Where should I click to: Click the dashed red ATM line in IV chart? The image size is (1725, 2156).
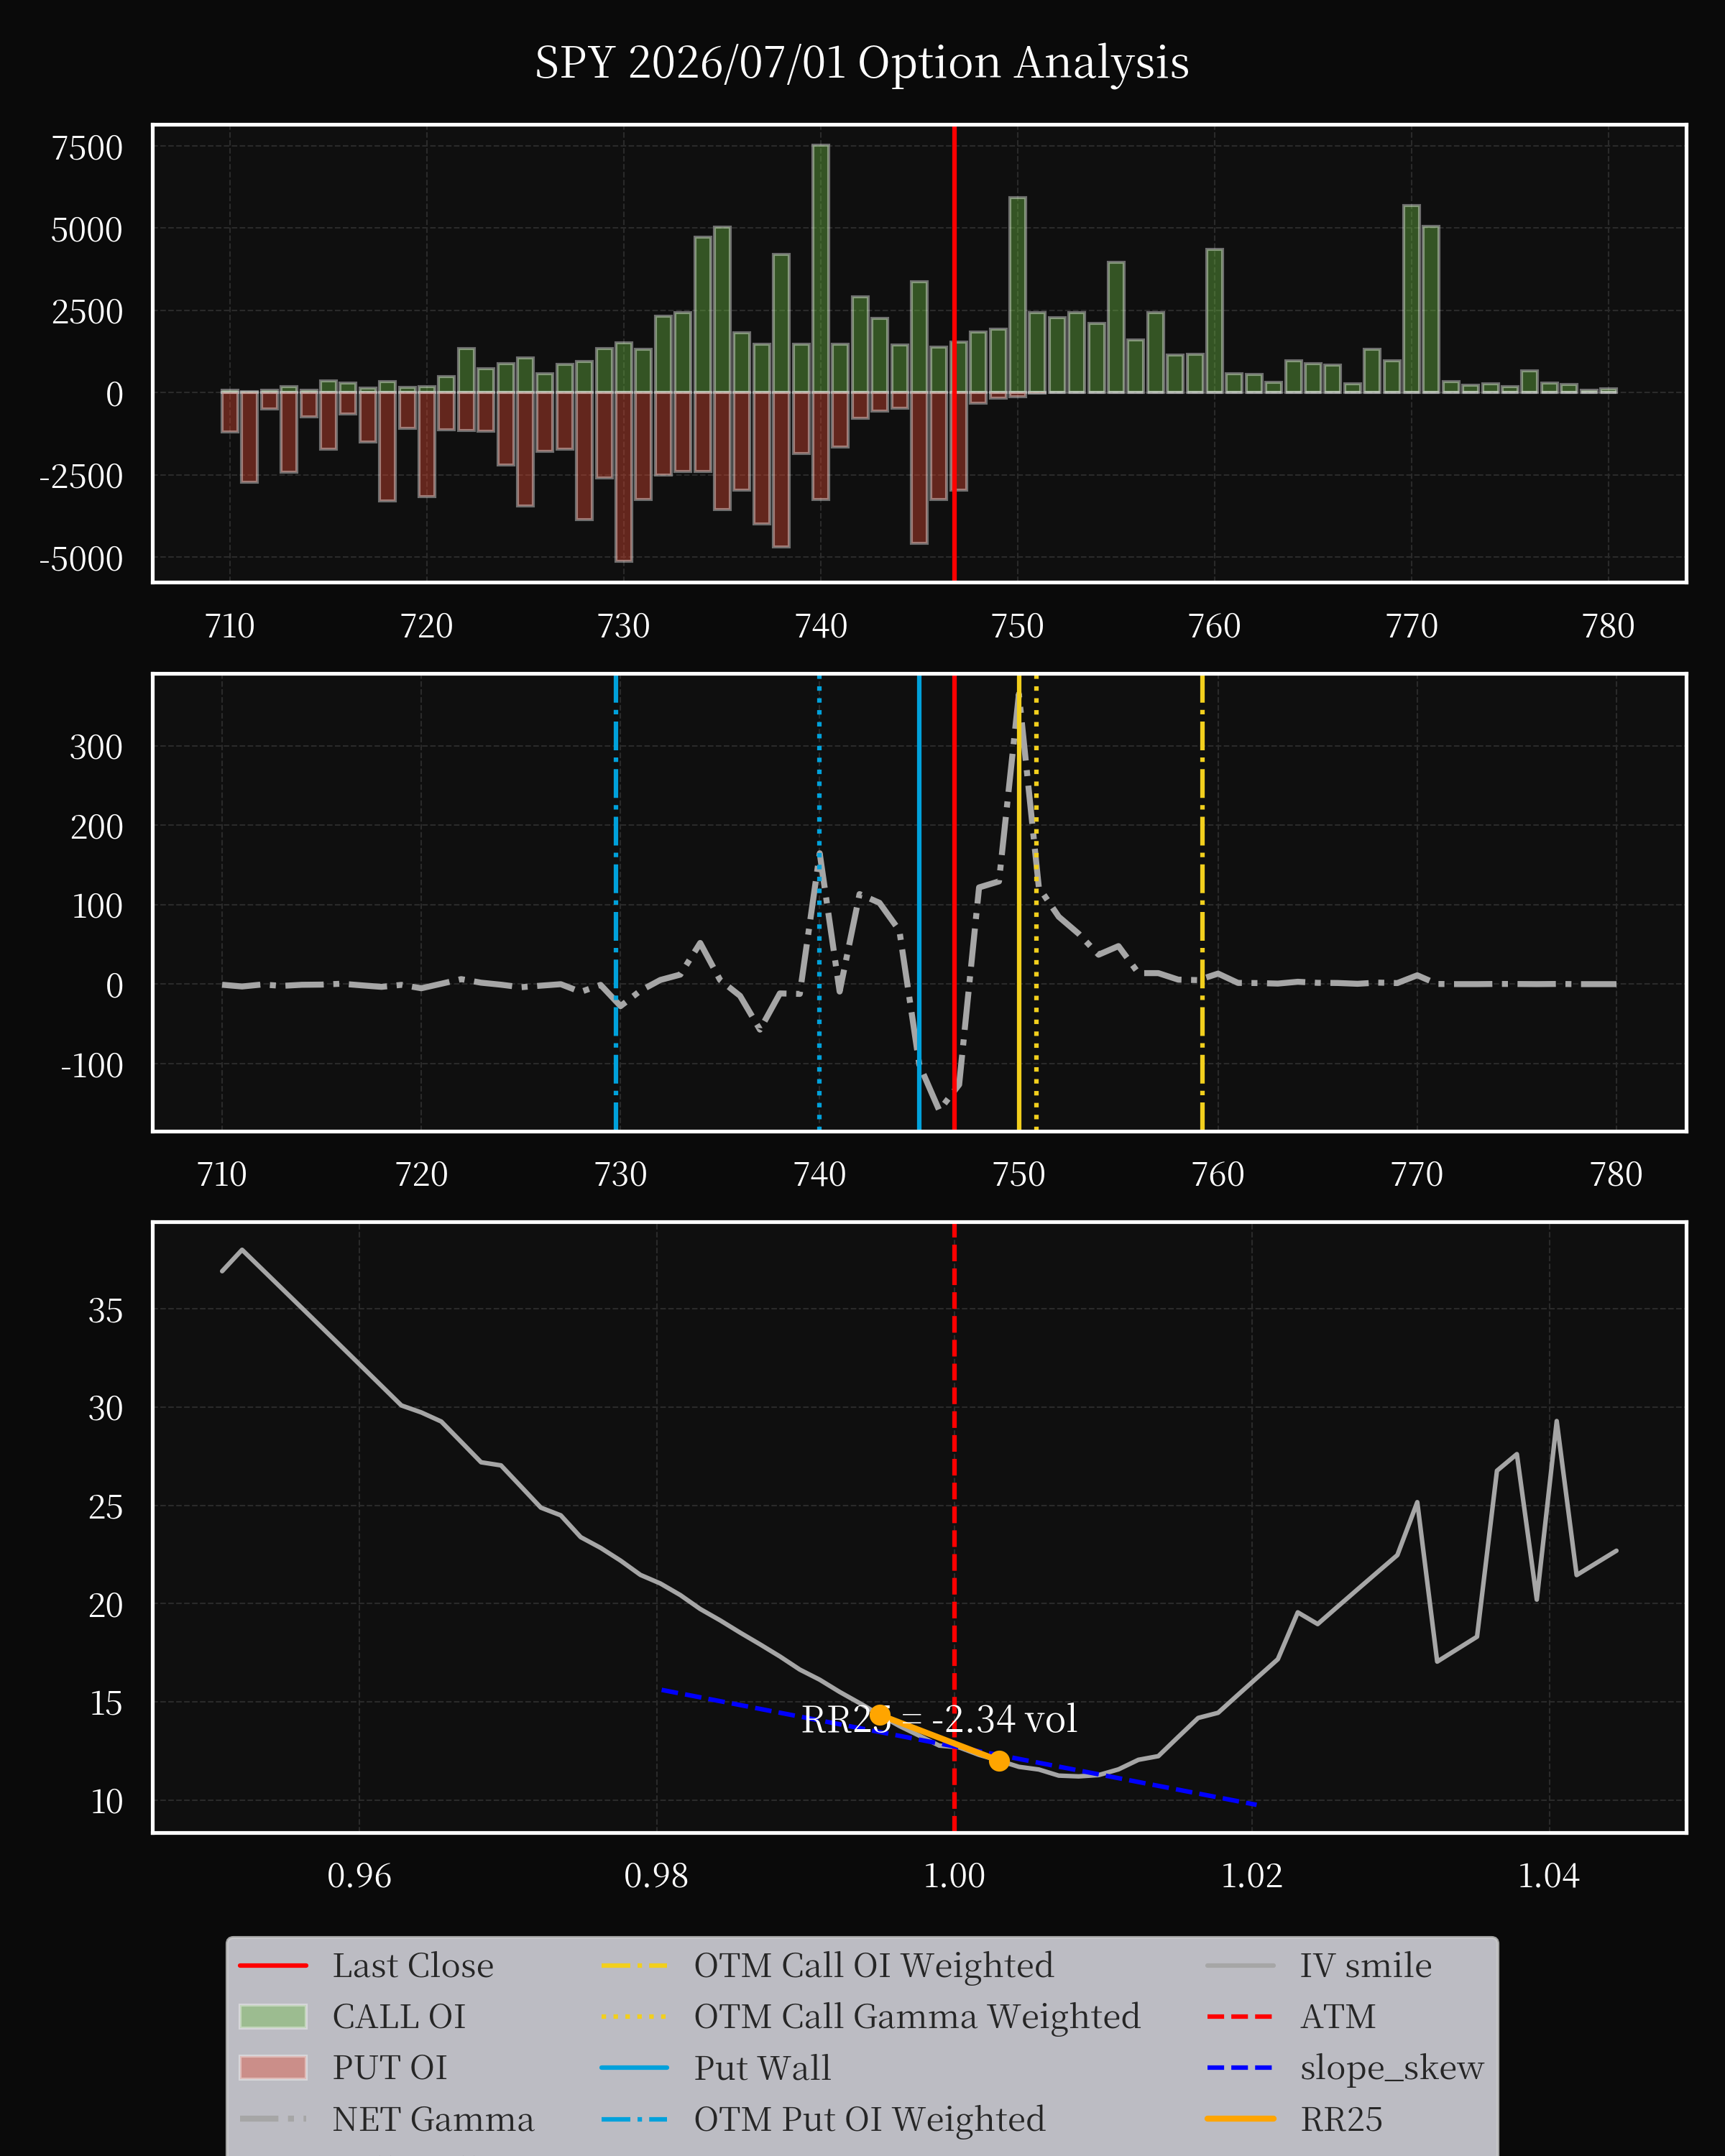pyautogui.click(x=954, y=1527)
